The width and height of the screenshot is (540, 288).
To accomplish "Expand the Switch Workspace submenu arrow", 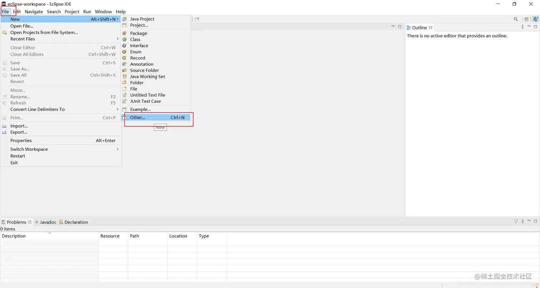I will tap(117, 149).
